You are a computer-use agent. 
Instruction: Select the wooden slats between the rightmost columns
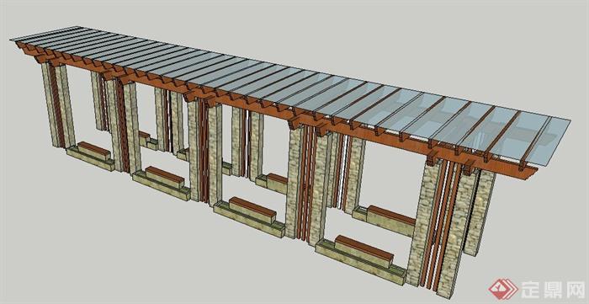coord(438,226)
